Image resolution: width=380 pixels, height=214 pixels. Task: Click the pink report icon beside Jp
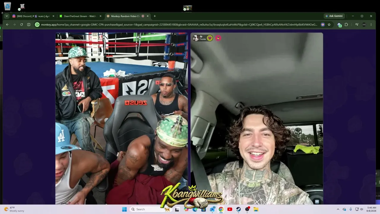[x=218, y=38]
